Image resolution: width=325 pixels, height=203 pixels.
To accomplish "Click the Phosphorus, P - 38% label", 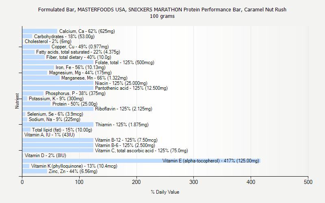I will (x=76, y=93).
